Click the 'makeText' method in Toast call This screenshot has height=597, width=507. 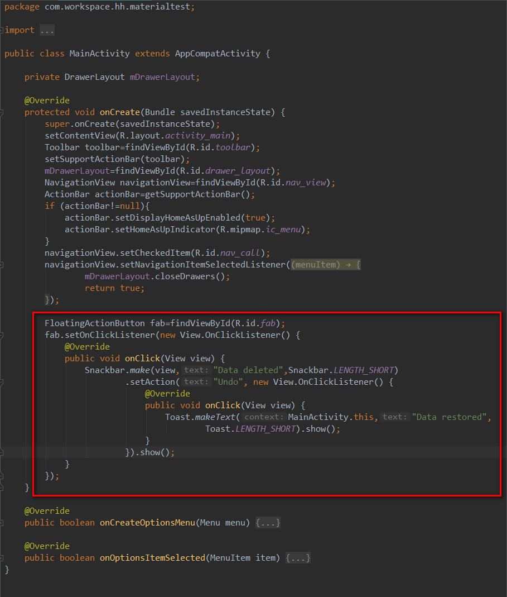click(x=215, y=417)
